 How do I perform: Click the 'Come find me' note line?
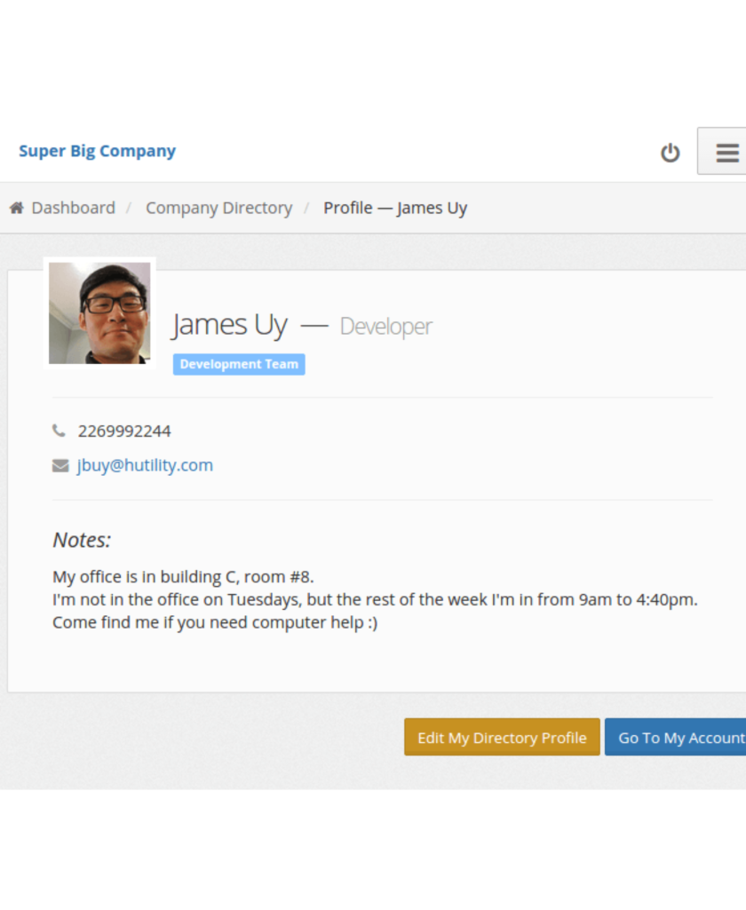point(215,622)
